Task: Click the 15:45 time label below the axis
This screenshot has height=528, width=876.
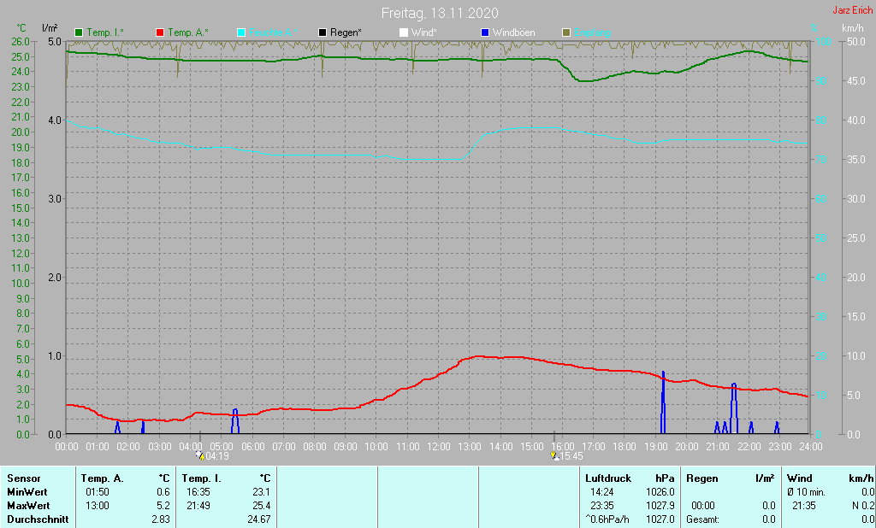Action: [x=571, y=456]
